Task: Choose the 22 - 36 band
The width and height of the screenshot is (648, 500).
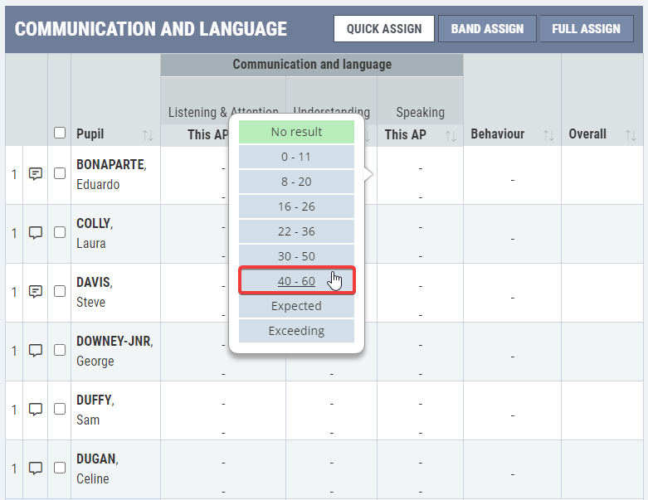Action: coord(296,231)
